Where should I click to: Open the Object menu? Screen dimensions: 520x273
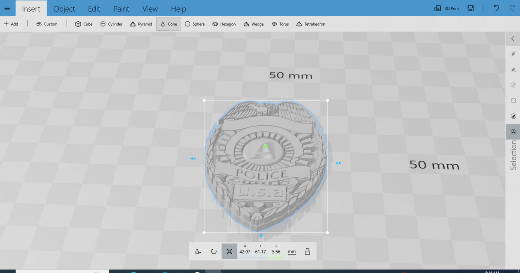point(64,9)
